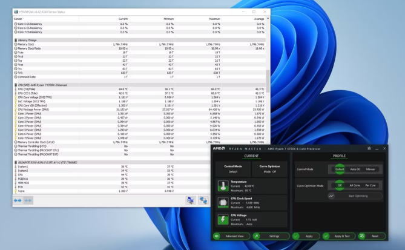Click the thermometer icon beside System1 row

tap(16, 166)
